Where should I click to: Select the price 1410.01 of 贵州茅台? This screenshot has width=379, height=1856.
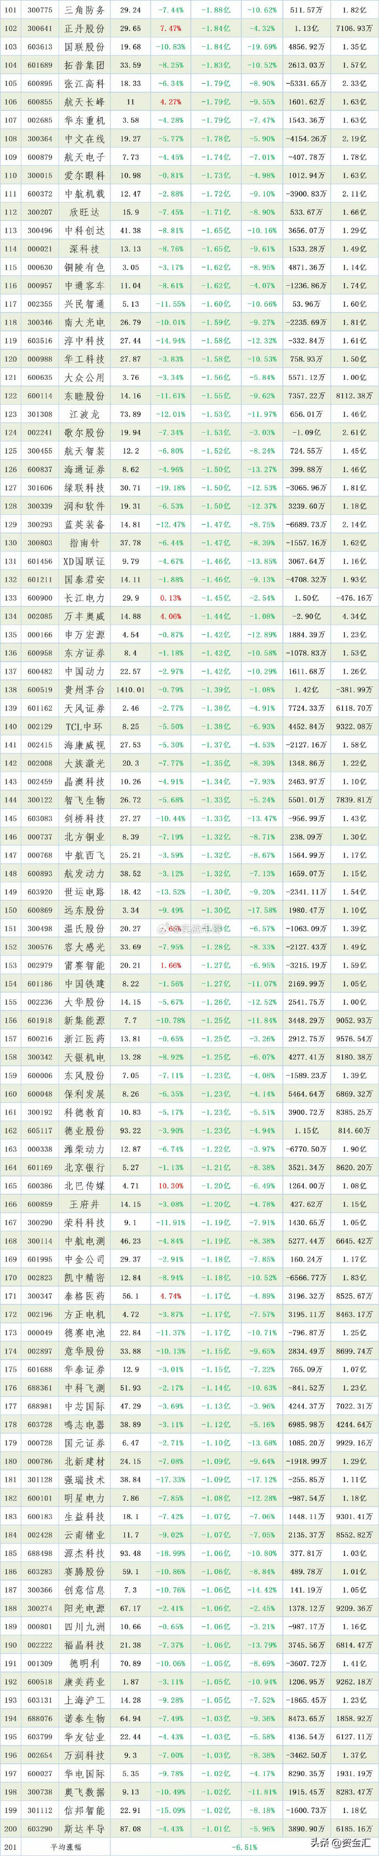(131, 690)
